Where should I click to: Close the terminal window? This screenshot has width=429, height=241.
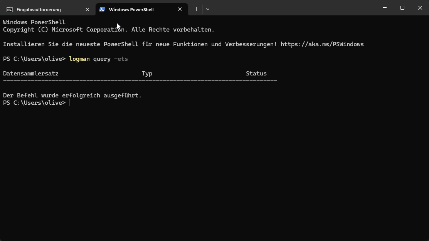pyautogui.click(x=420, y=8)
